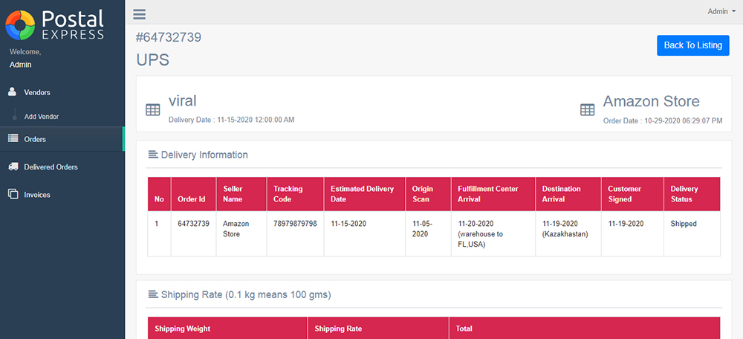Open the Admin dropdown menu

click(721, 11)
